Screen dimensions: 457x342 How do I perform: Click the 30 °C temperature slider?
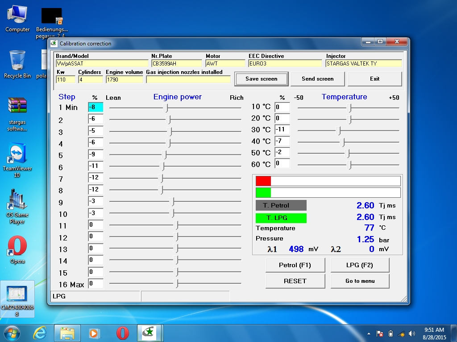(339, 130)
